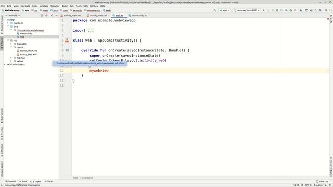Click the class gutter icon on line 6
The height and width of the screenshot is (187, 333).
coord(67,41)
